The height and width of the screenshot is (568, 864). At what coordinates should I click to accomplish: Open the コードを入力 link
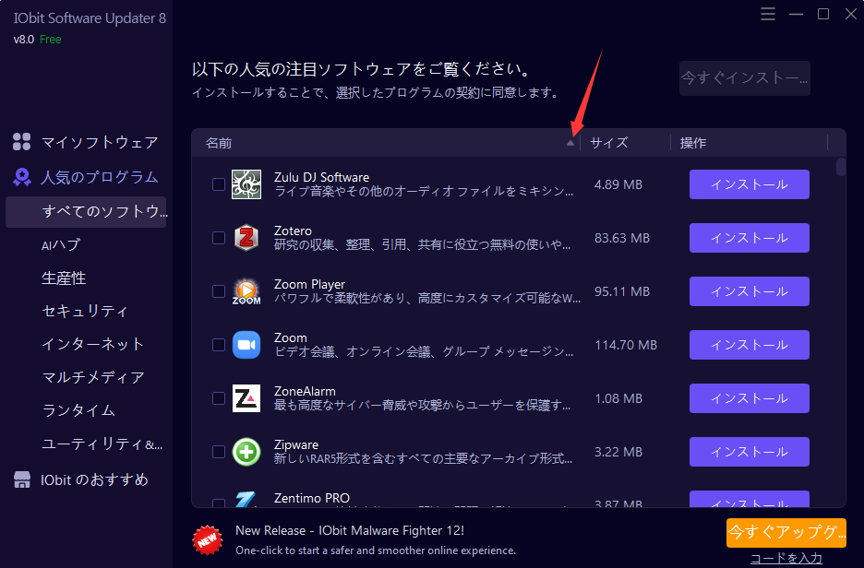click(786, 558)
